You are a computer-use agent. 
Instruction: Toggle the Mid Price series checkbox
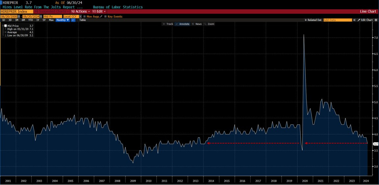click(6, 26)
